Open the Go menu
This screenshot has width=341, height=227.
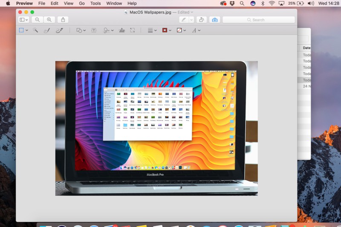(x=82, y=3)
